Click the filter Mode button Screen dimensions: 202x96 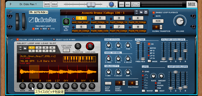click(x=149, y=61)
